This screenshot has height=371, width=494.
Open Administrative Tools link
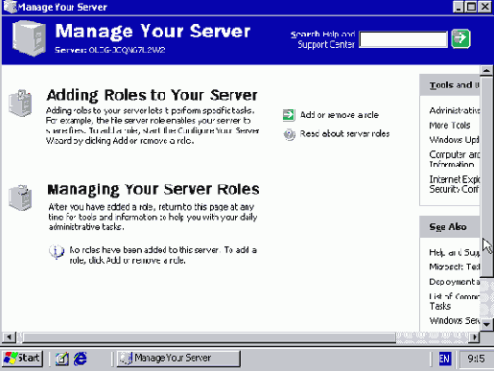[455, 110]
